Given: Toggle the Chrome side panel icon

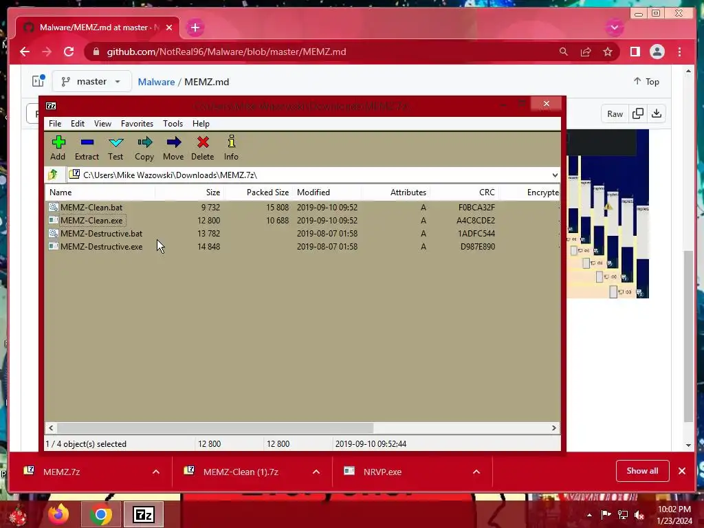Looking at the screenshot, I should (635, 52).
